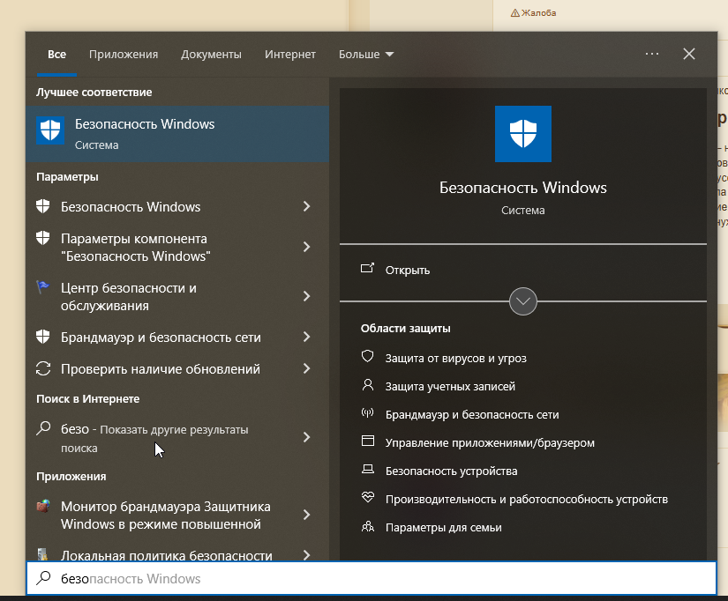This screenshot has height=601, width=728.
Task: Expand arrow for безо web search result
Action: click(306, 437)
